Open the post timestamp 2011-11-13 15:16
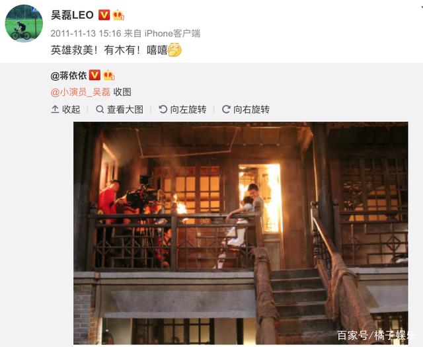Screen dimensions: 423x347 pos(86,34)
